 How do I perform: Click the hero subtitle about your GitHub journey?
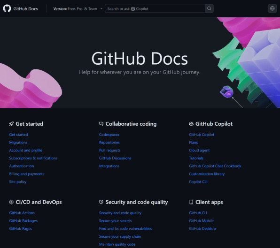[x=140, y=72]
